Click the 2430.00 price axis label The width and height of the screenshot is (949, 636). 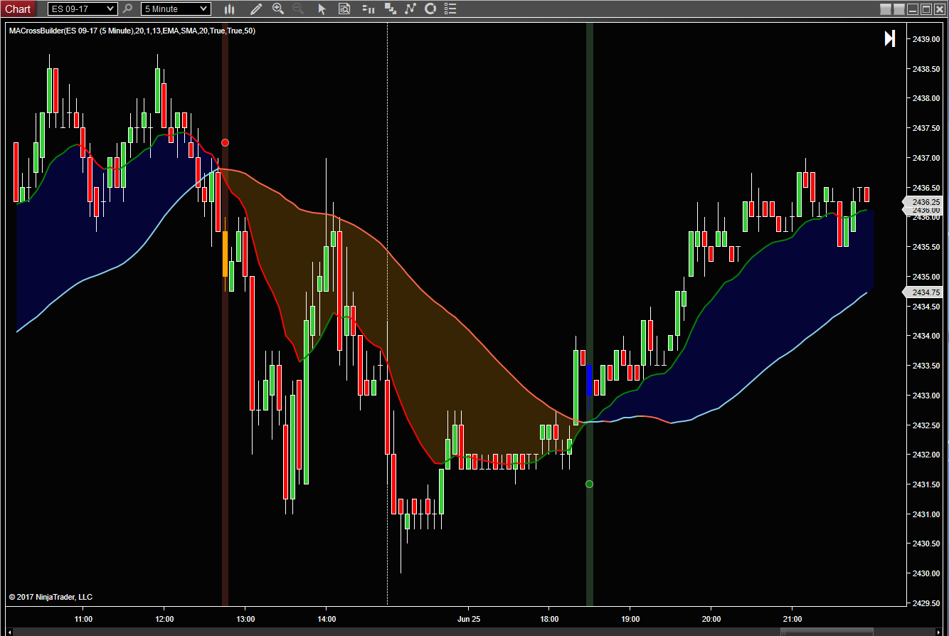[926, 573]
